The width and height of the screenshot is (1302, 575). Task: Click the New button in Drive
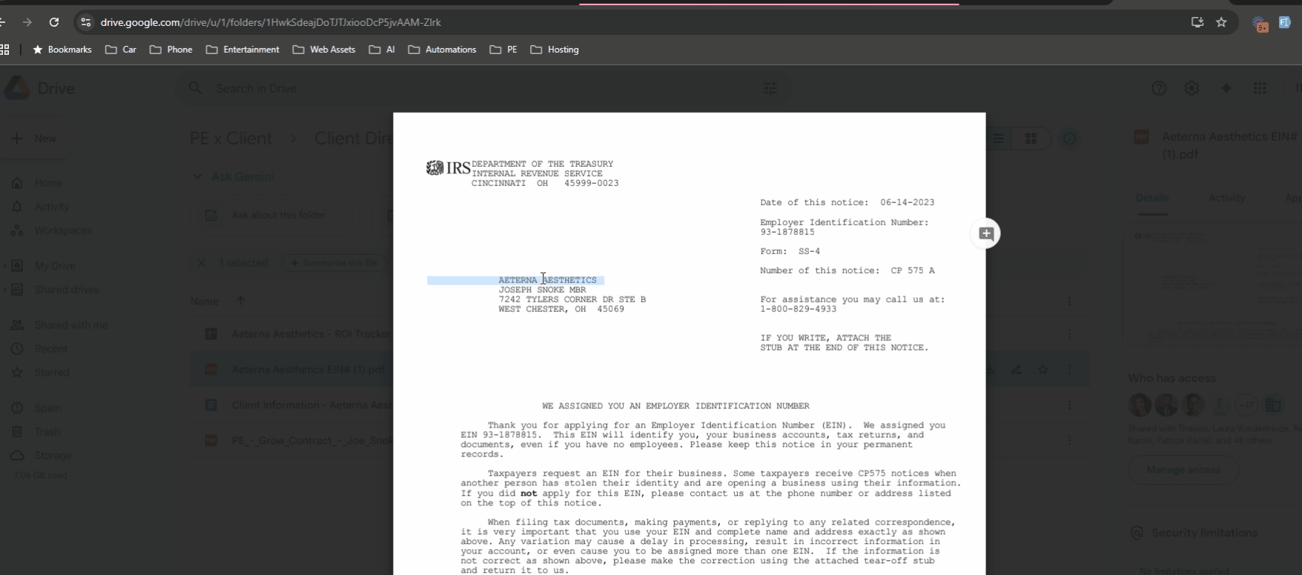pyautogui.click(x=34, y=139)
